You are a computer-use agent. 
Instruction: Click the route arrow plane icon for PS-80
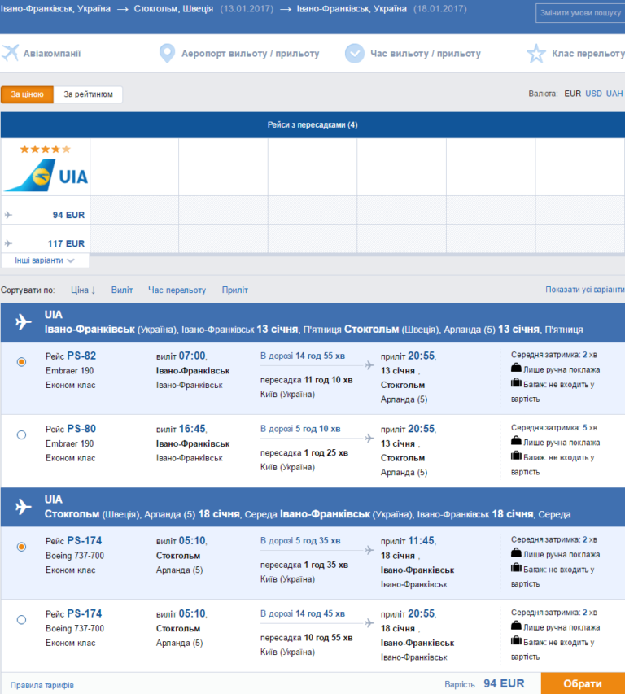[369, 439]
